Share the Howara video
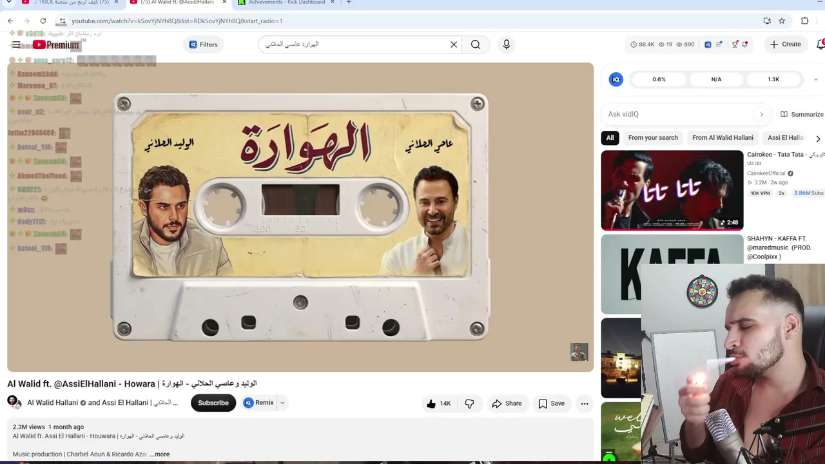The height and width of the screenshot is (464, 825). click(507, 403)
